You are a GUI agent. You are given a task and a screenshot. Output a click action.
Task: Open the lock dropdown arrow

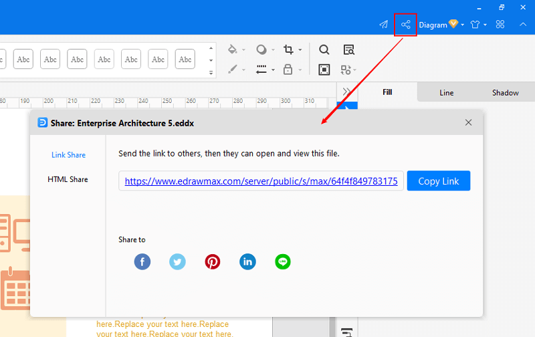pyautogui.click(x=300, y=70)
